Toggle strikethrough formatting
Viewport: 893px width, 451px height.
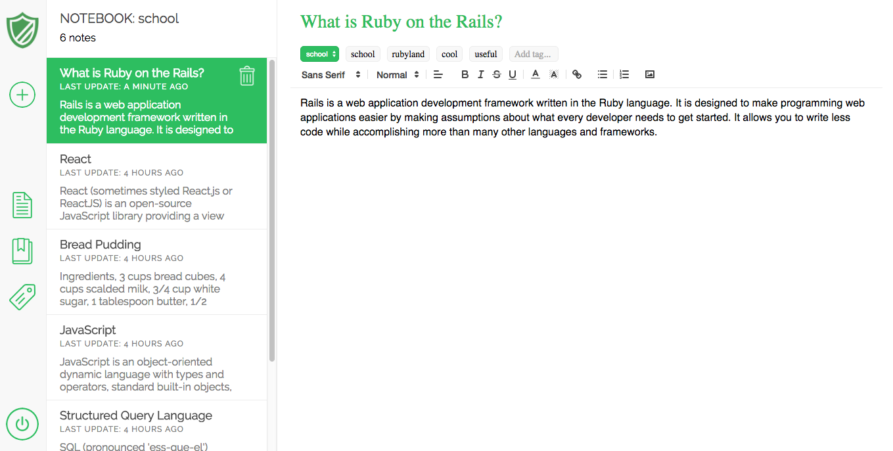coord(496,75)
